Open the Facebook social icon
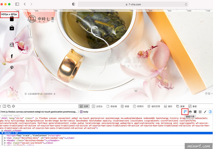The height and width of the screenshot is (149, 213). point(12,56)
